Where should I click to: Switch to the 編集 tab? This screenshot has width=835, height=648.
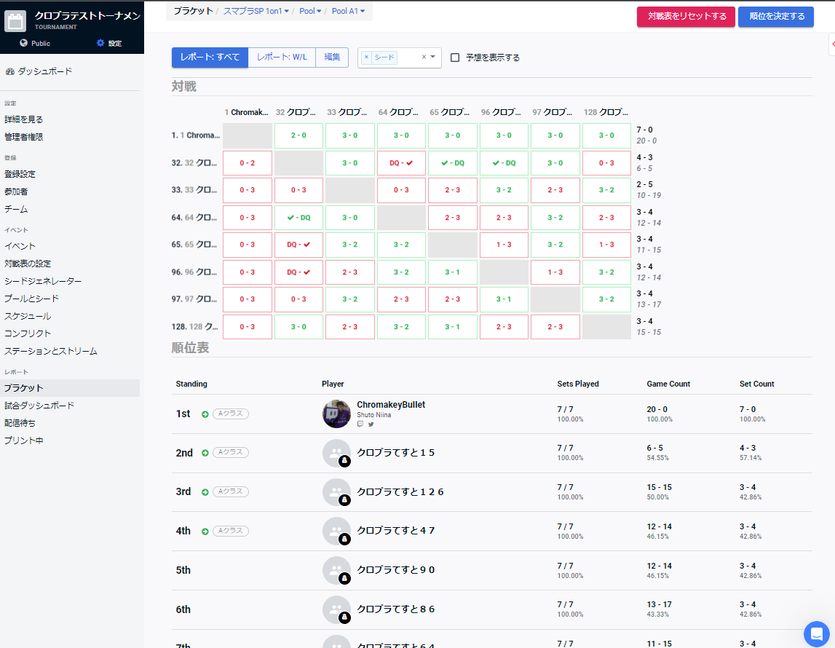(x=332, y=57)
